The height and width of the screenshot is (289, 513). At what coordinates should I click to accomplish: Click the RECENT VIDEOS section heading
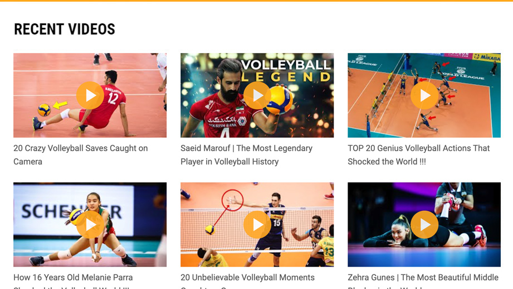click(x=65, y=29)
